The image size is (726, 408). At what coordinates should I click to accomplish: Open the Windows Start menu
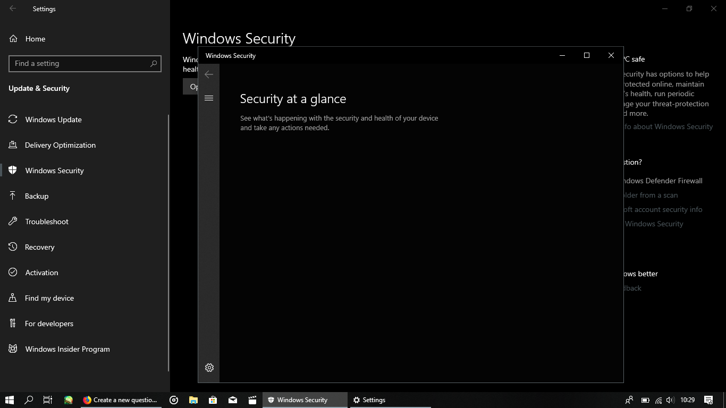coord(10,400)
